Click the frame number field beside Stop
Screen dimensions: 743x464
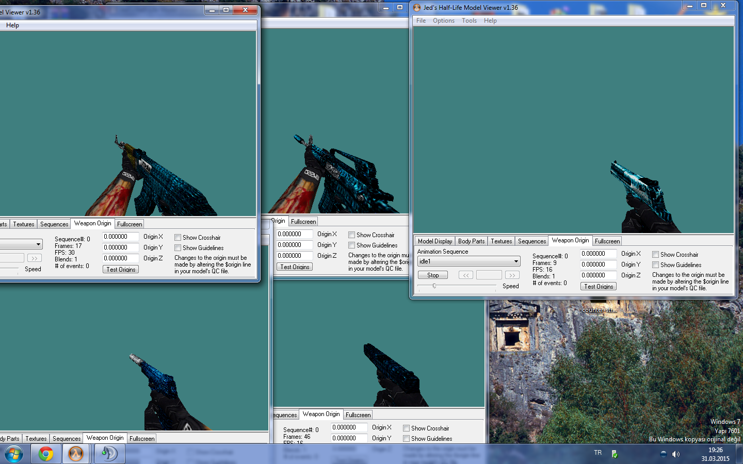click(489, 275)
